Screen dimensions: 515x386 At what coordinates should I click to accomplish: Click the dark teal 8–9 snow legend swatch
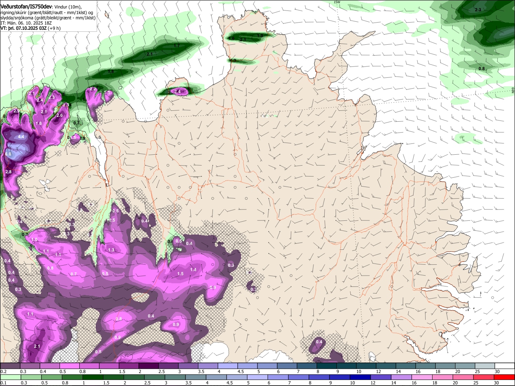327,365
